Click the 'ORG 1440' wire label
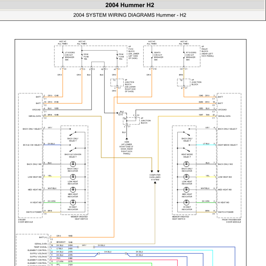Screen dimensions: 266x266 click(64, 236)
